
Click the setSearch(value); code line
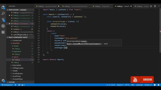tap(59, 24)
